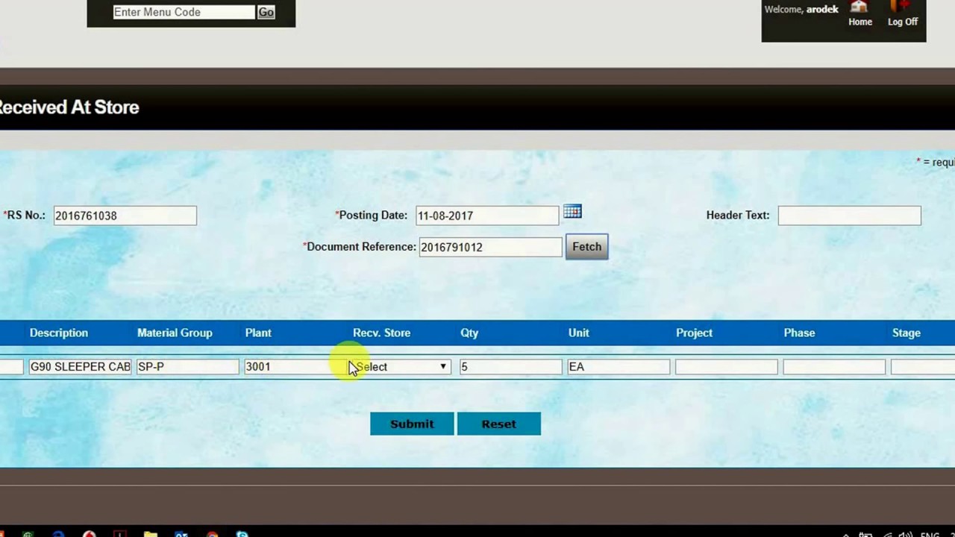Click the Description column header

click(x=59, y=333)
